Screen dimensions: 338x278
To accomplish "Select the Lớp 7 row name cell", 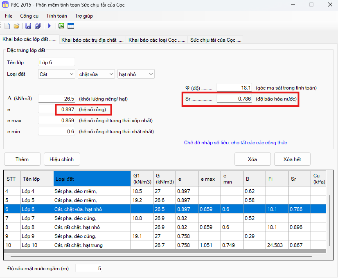I will (37, 218).
